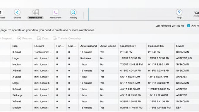This screenshot has width=199, height=112.
Task: Click created date '6/18/17 4:04:27 PM'
Action: pos(131,71)
